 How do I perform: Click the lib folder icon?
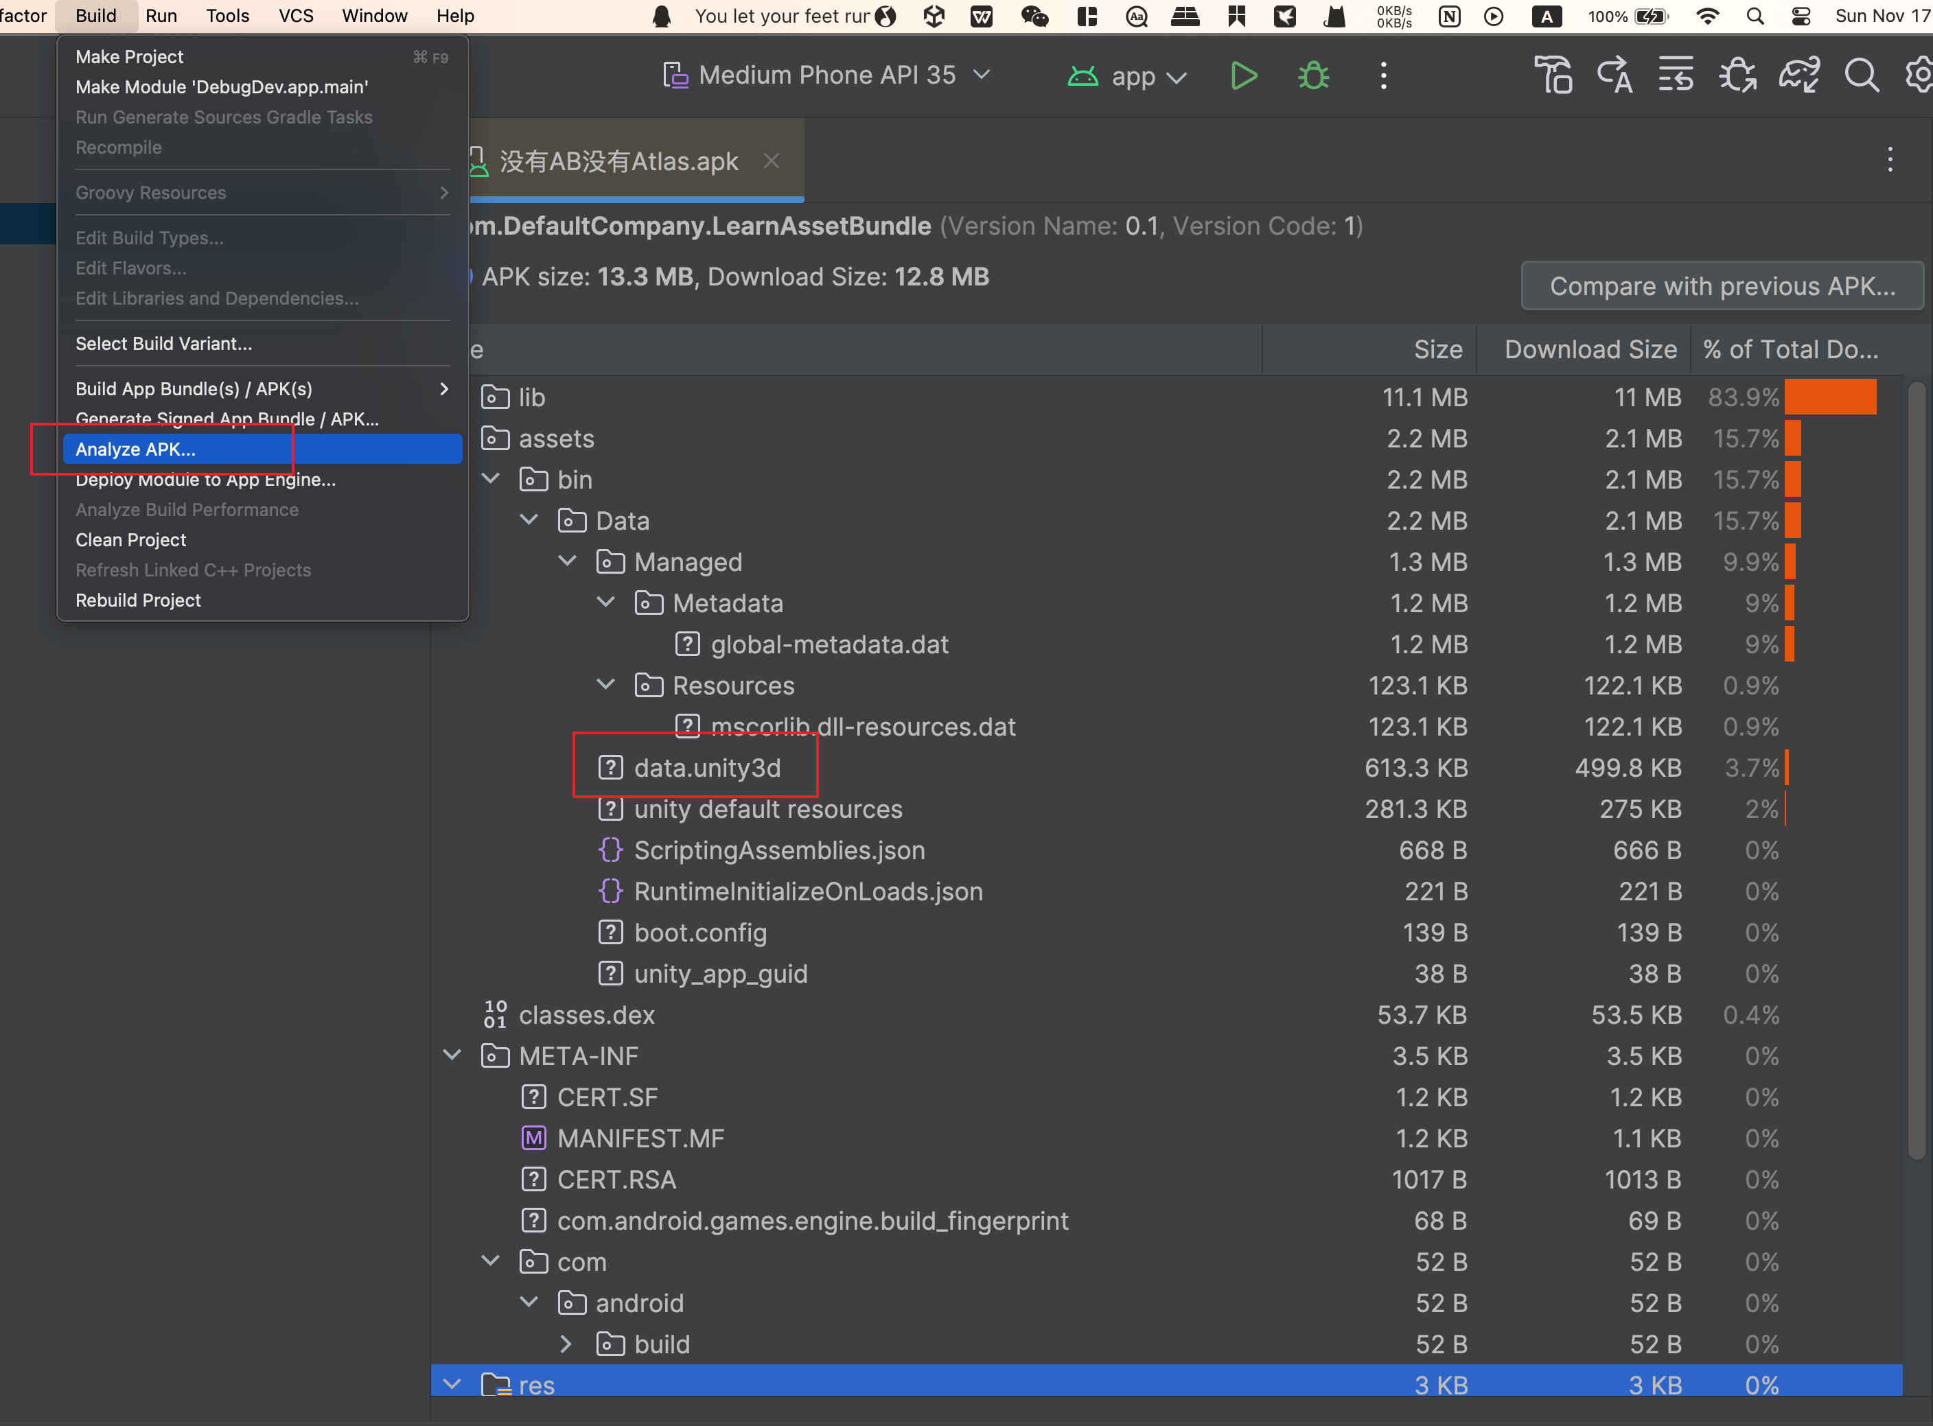495,397
